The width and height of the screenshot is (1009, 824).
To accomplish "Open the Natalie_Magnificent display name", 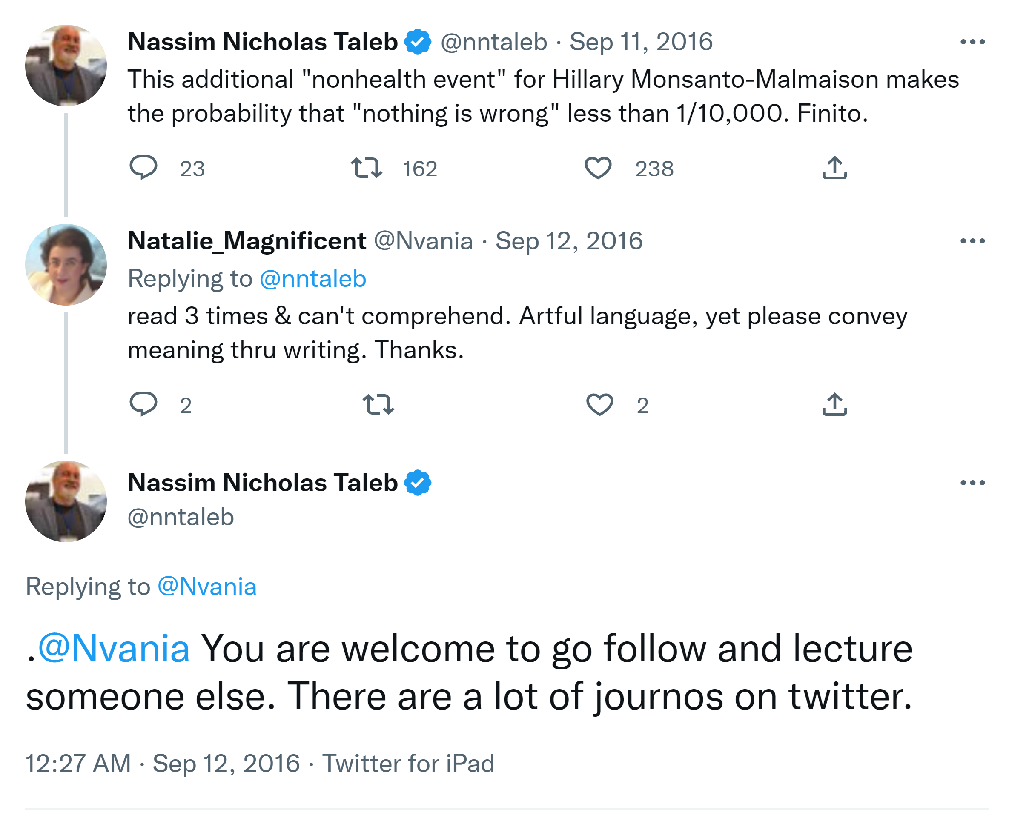I will tap(247, 241).
